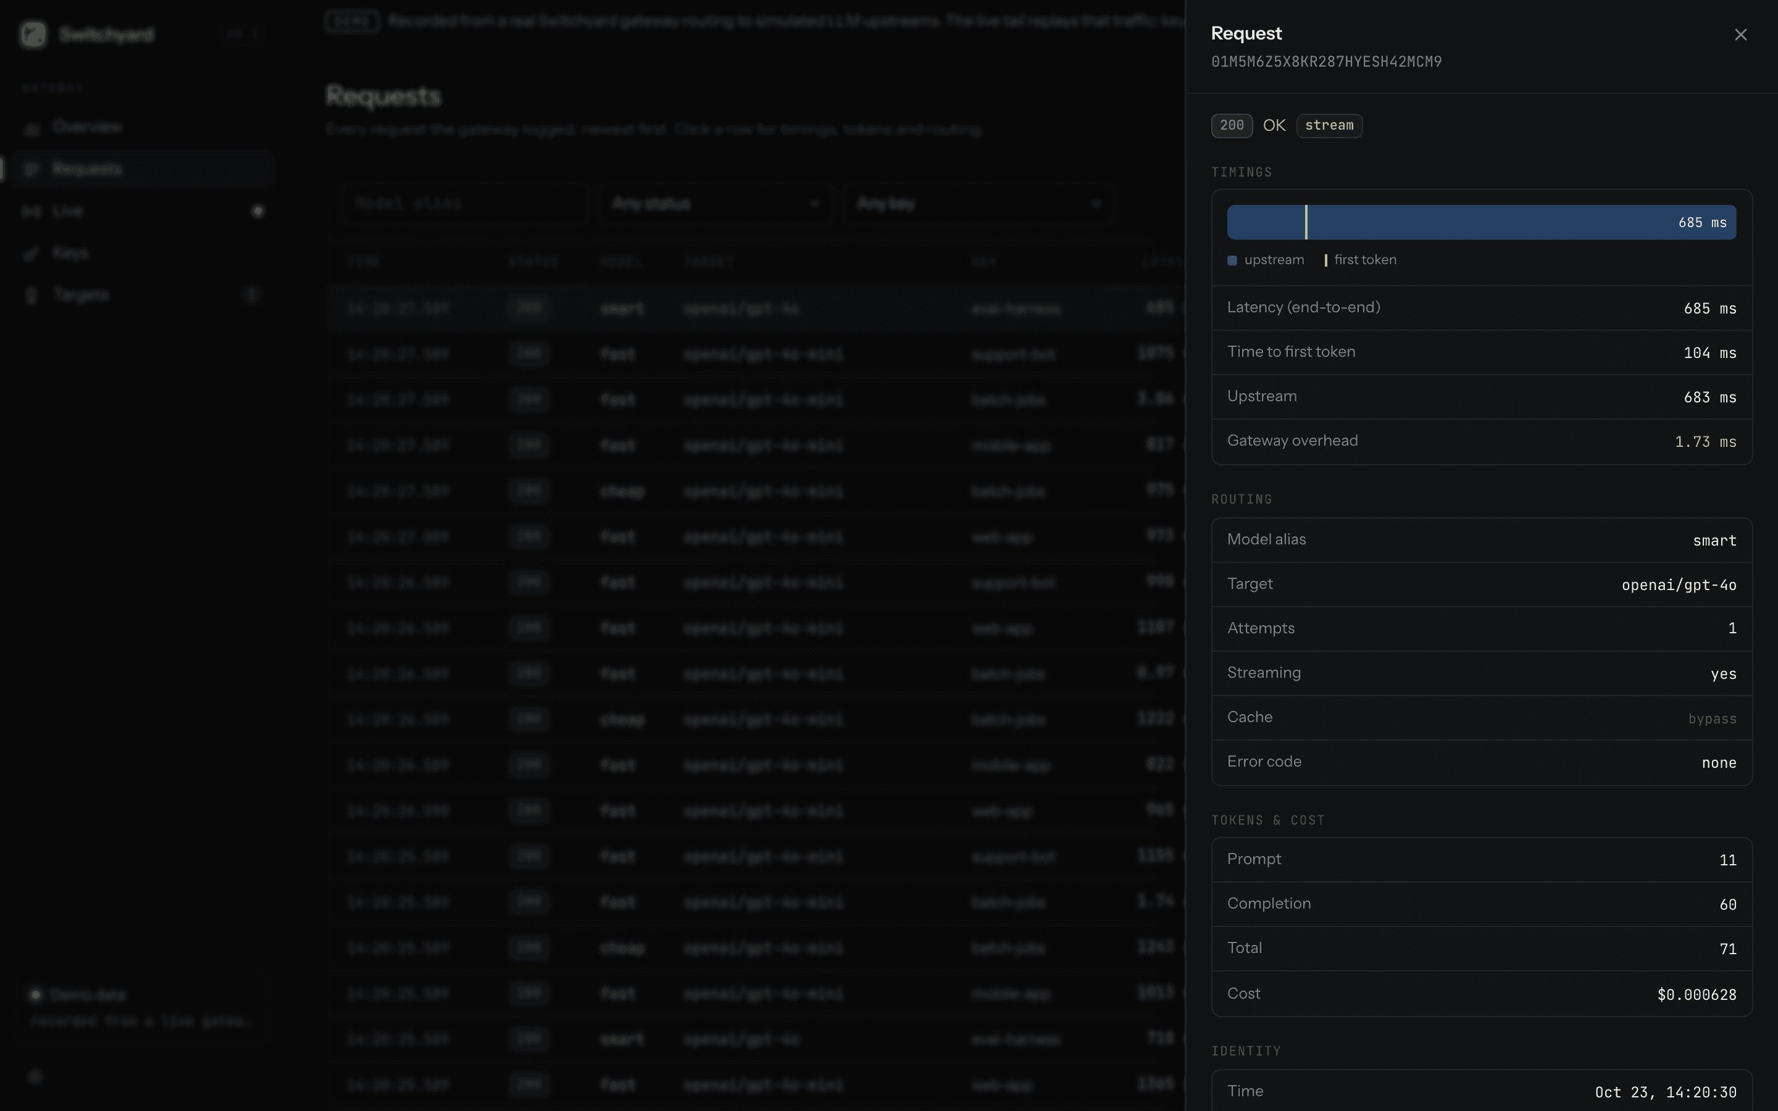1778x1111 pixels.
Task: Open the Any status dropdown
Action: coord(715,204)
